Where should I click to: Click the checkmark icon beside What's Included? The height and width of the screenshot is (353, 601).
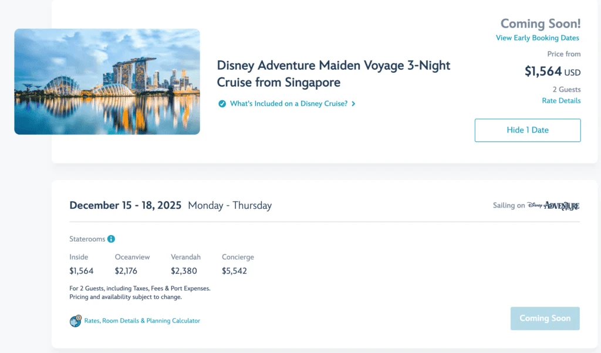222,104
